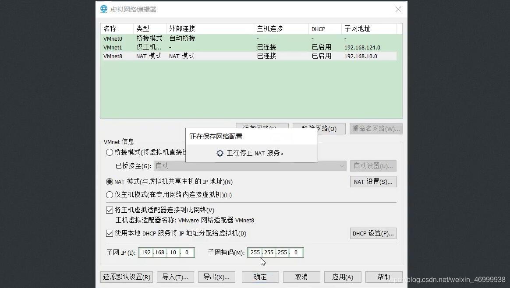This screenshot has height=288, width=510.
Task: Click 取消 button
Action: tap(301, 277)
